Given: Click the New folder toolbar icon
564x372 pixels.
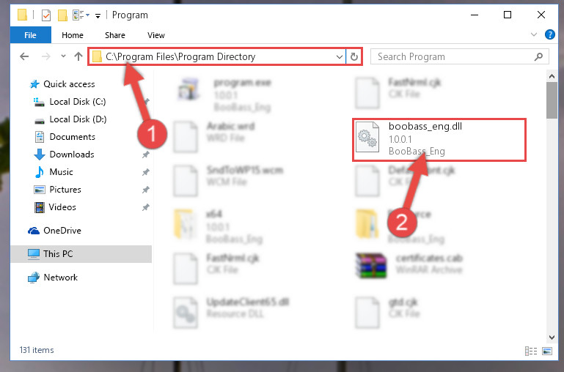Looking at the screenshot, I should pos(62,15).
